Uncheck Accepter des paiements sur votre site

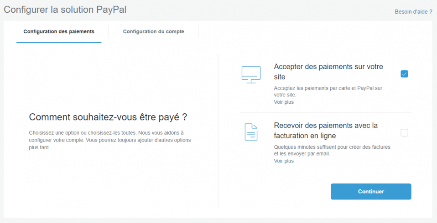point(404,74)
